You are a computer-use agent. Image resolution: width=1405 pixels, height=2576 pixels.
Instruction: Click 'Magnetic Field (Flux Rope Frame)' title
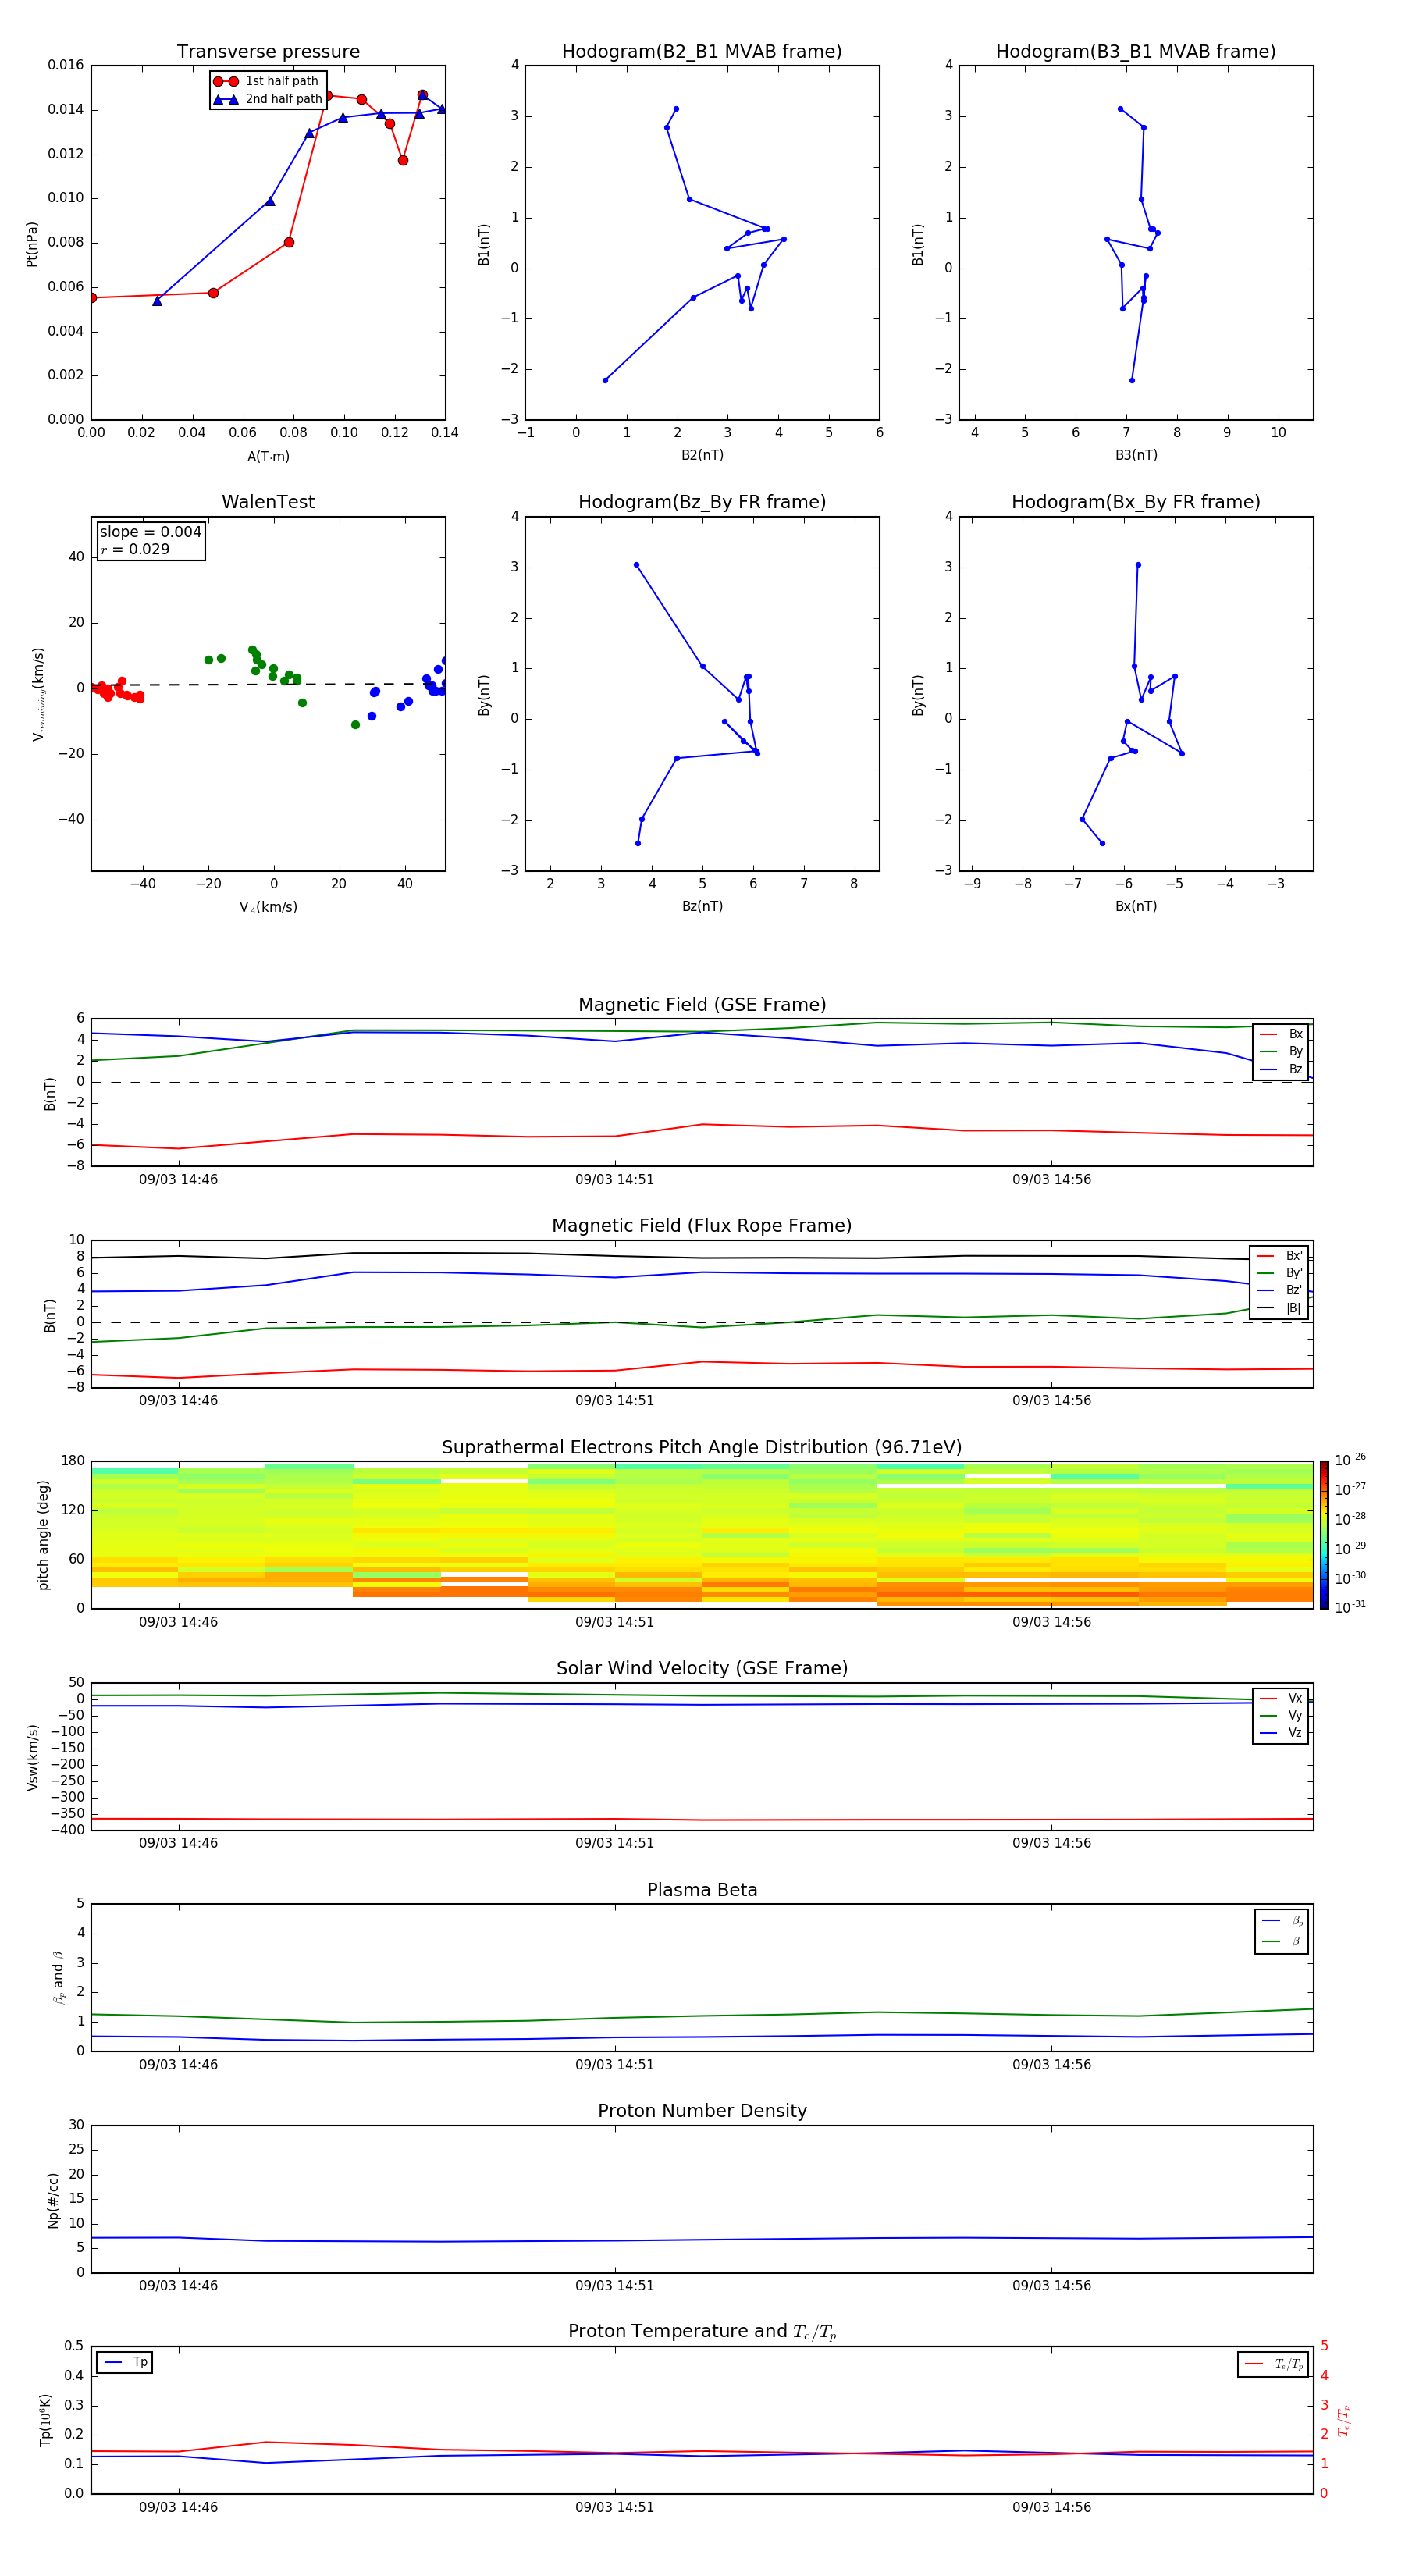click(702, 1226)
